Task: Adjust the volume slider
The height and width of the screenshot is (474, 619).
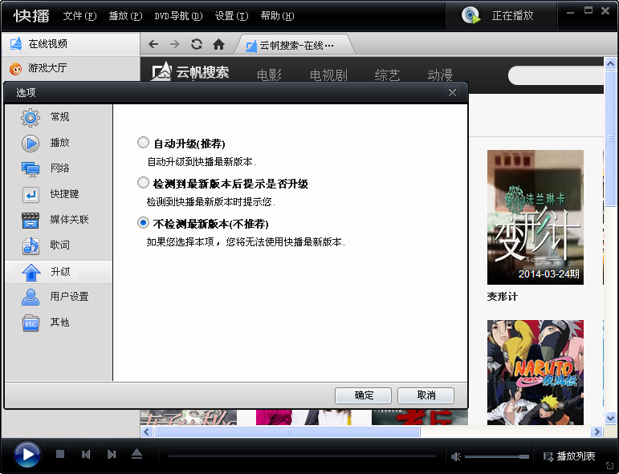Action: pyautogui.click(x=497, y=456)
